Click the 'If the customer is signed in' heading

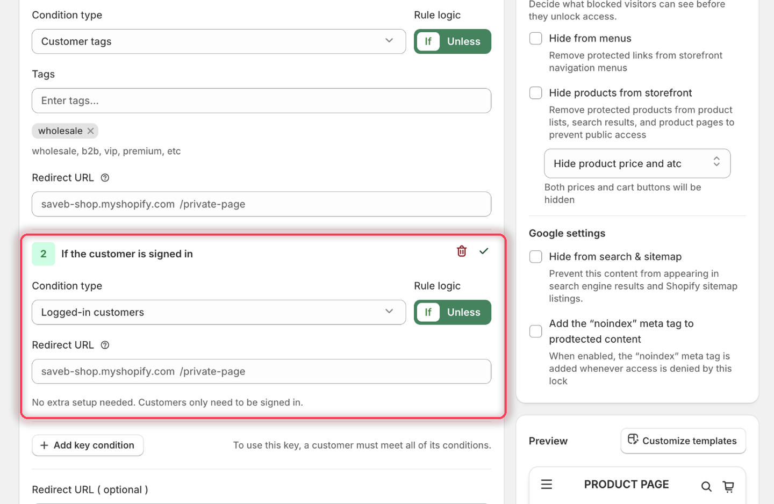click(127, 254)
